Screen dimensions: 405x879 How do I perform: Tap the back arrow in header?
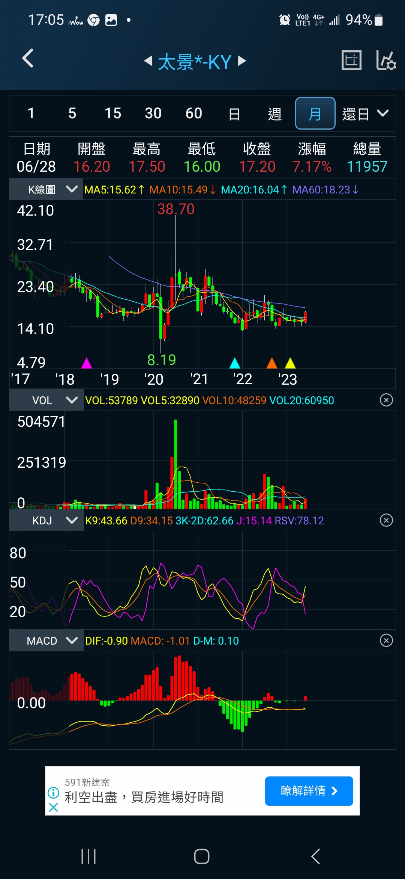28,59
